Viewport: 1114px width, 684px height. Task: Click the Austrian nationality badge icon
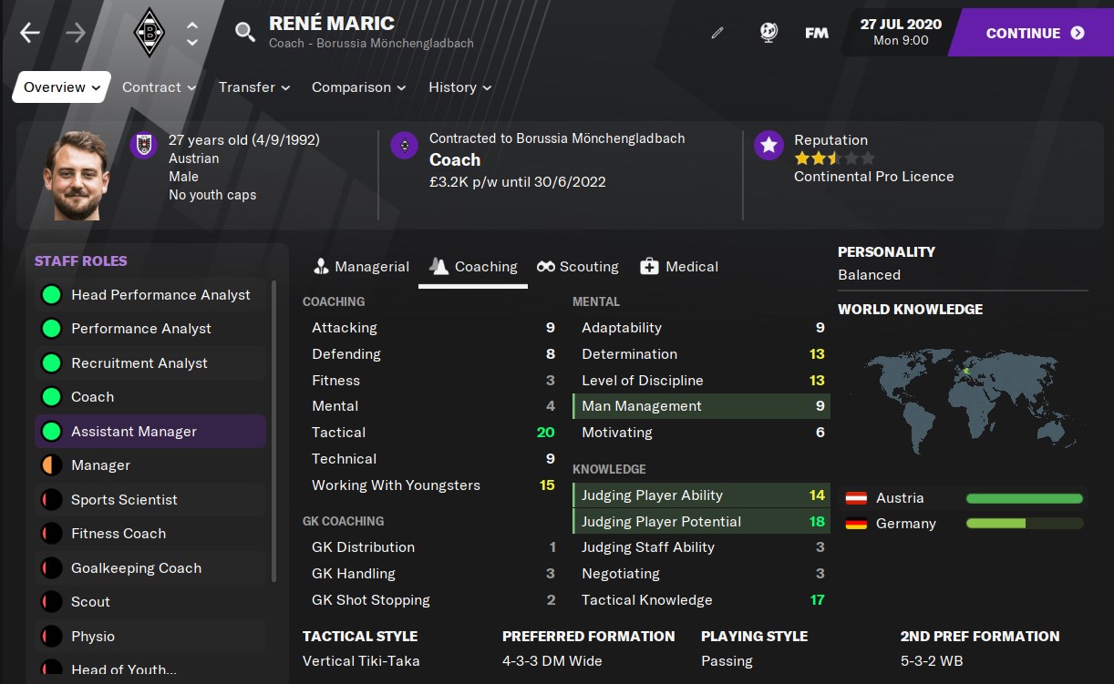coord(143,145)
